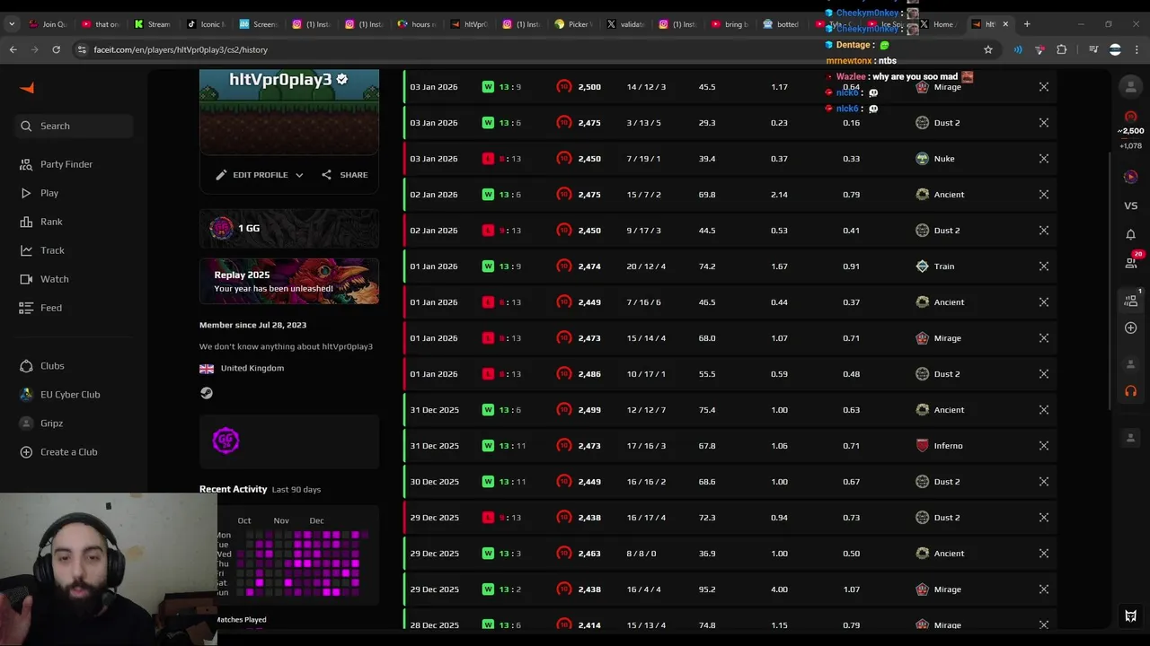Image resolution: width=1150 pixels, height=646 pixels.
Task: Open the VS icon in right sidebar
Action: coord(1130,205)
